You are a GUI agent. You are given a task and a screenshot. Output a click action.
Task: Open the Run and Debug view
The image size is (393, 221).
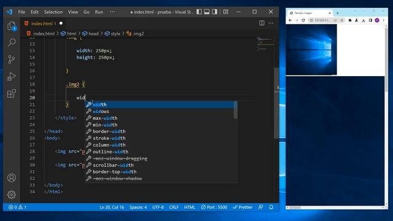[x=12, y=76]
